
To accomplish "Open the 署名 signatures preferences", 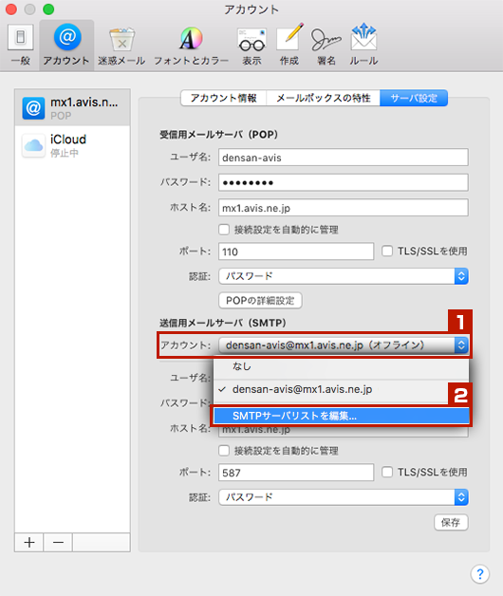I will click(326, 45).
